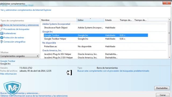Image resolution: width=172 pixels, height=97 pixels.
Task: Click the second Tiempo de... column header
Action: [x=141, y=20]
